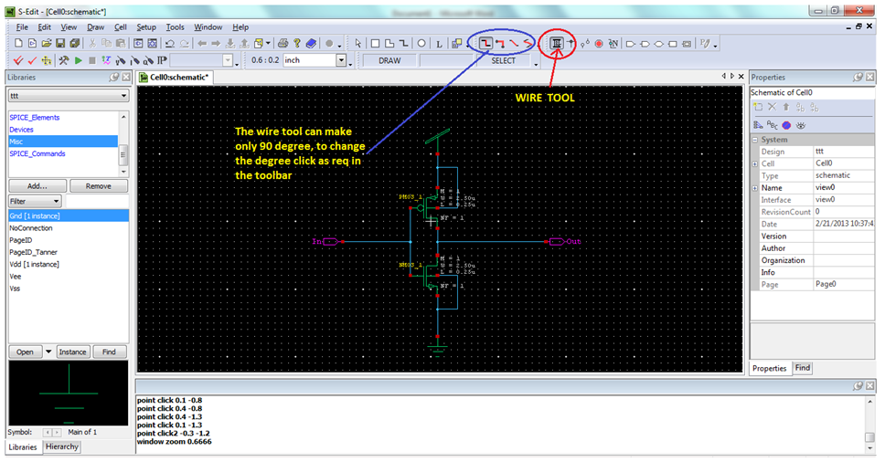
Task: Open the Tools menu
Action: (x=175, y=27)
